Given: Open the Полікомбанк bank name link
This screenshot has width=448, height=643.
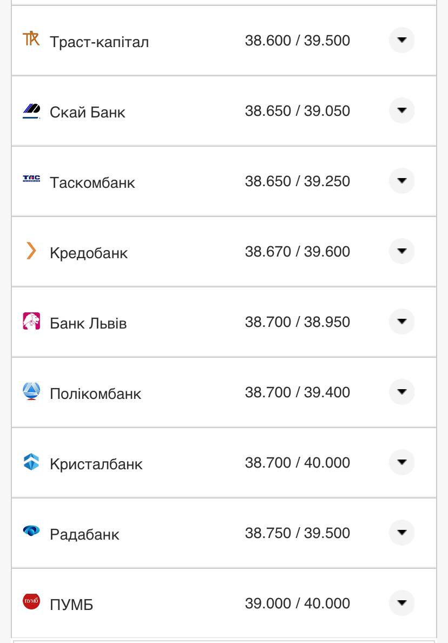Looking at the screenshot, I should coord(95,393).
